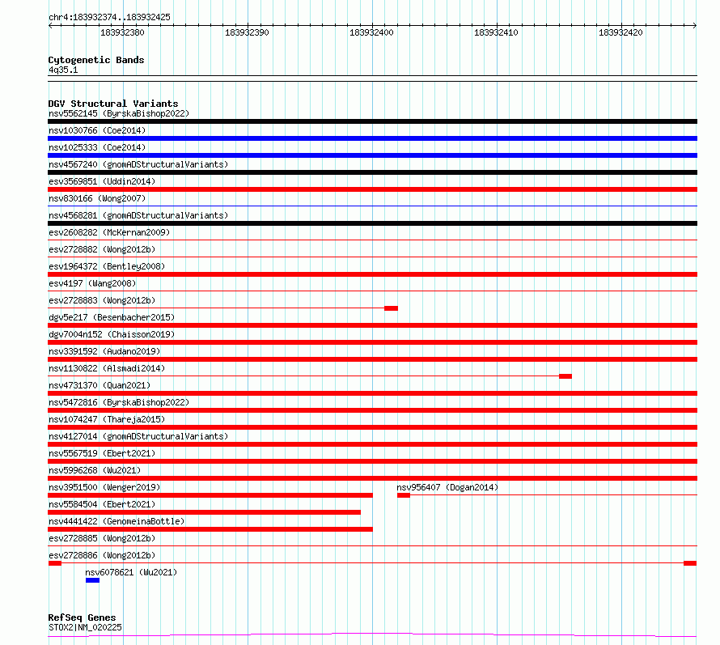Select nsv3951500 (Wenger2019) label
This screenshot has width=720, height=645.
coord(104,487)
